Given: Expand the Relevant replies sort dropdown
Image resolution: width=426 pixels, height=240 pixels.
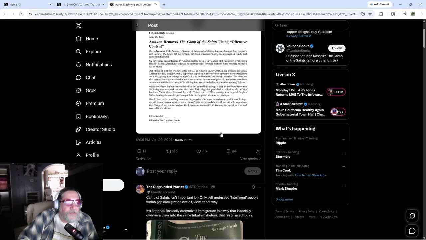Looking at the screenshot, I should coord(143,159).
